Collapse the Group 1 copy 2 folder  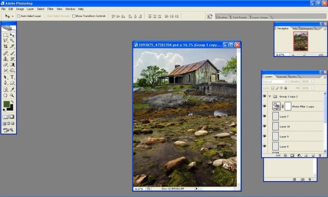[270, 96]
